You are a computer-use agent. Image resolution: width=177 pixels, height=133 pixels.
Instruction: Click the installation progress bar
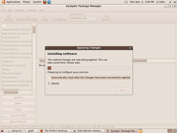pos(89,68)
